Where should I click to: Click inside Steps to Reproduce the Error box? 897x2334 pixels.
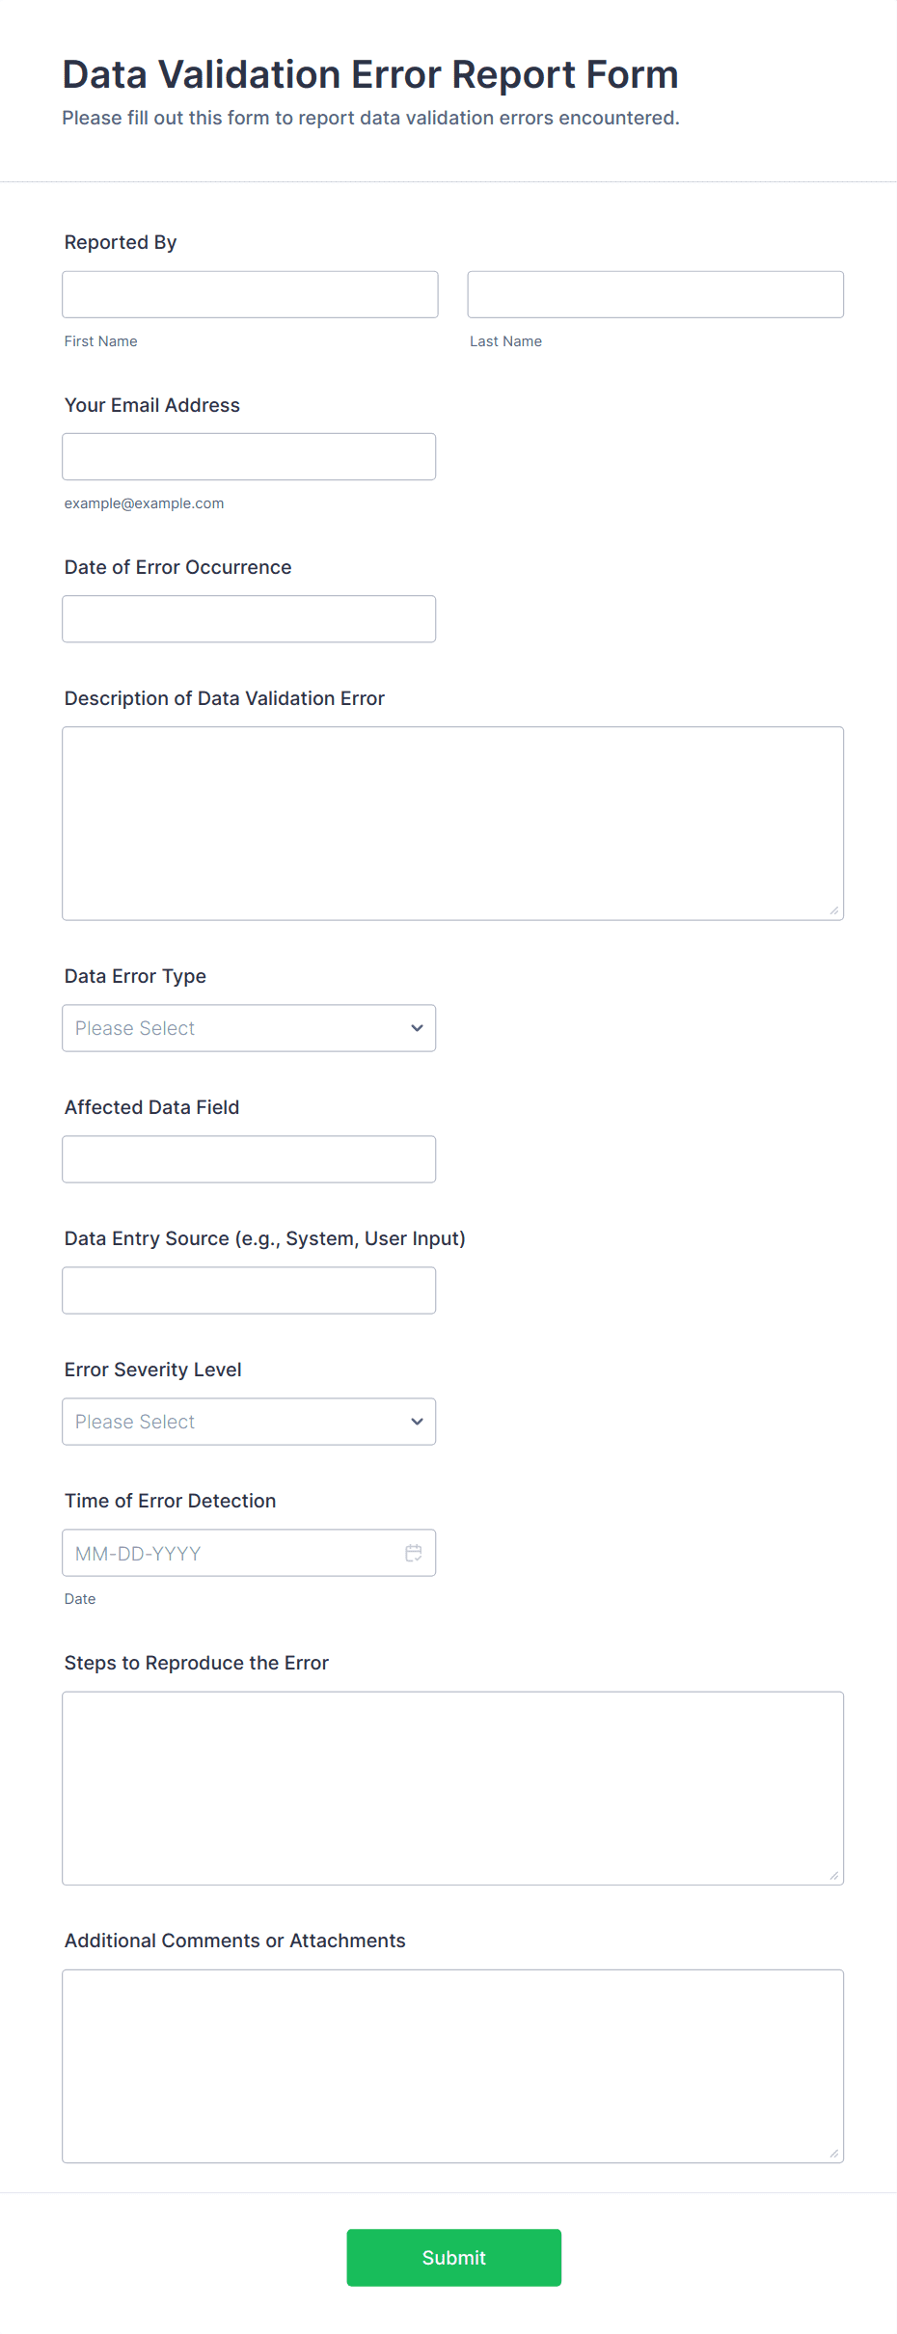452,1787
